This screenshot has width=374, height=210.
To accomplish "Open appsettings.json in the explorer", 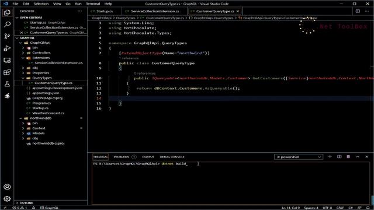I will (x=46, y=93).
